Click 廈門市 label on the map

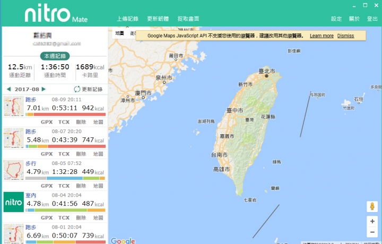(143, 93)
